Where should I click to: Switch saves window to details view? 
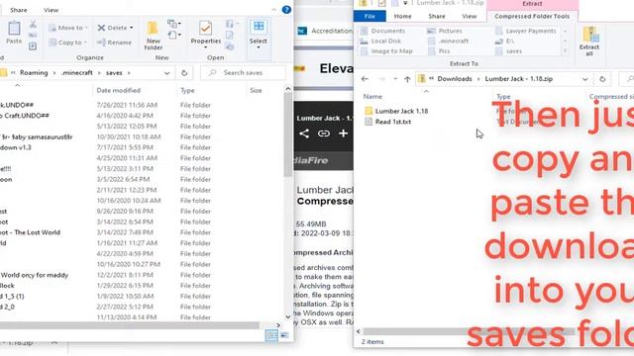(271, 335)
